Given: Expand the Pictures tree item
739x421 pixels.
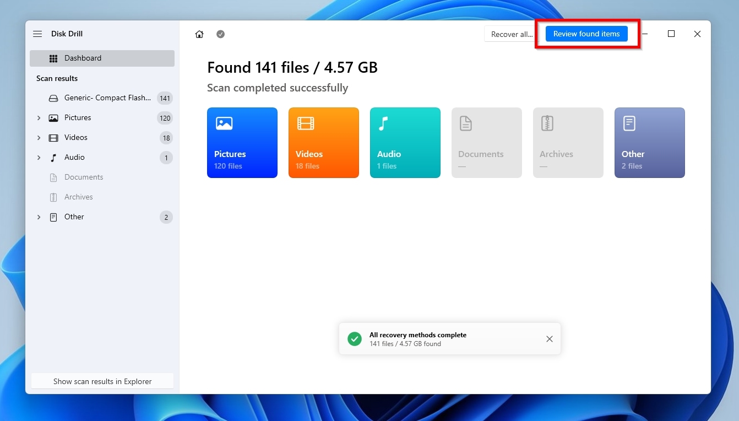Looking at the screenshot, I should tap(39, 117).
